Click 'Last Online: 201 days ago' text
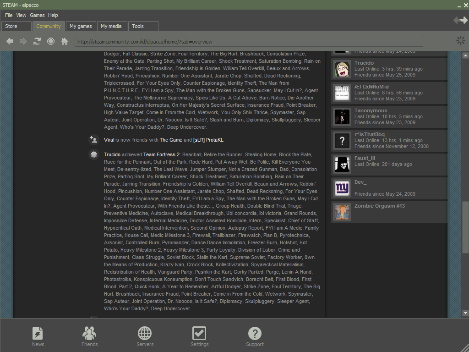This screenshot has height=352, width=469. (x=383, y=165)
